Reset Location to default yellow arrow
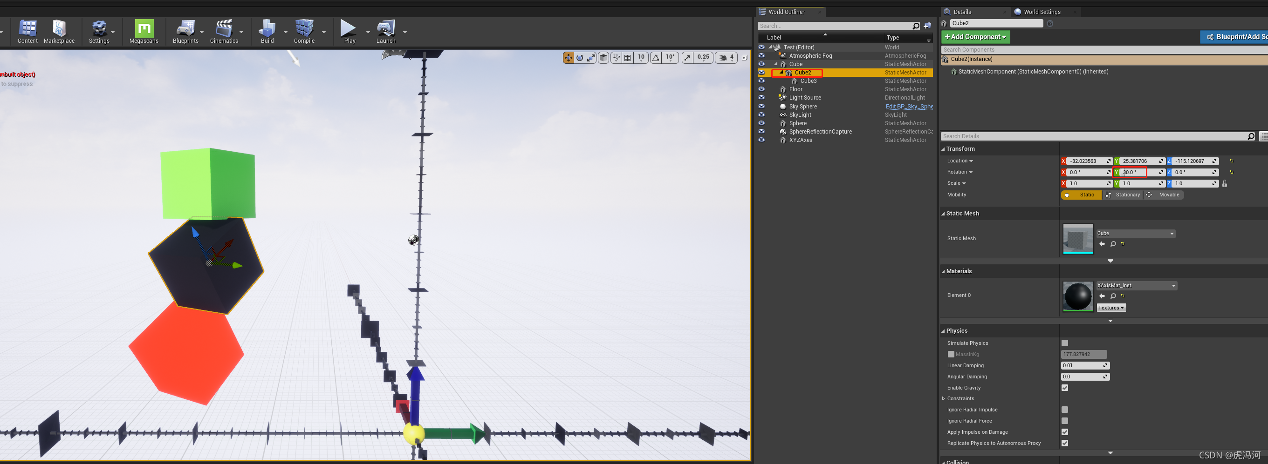 coord(1232,161)
